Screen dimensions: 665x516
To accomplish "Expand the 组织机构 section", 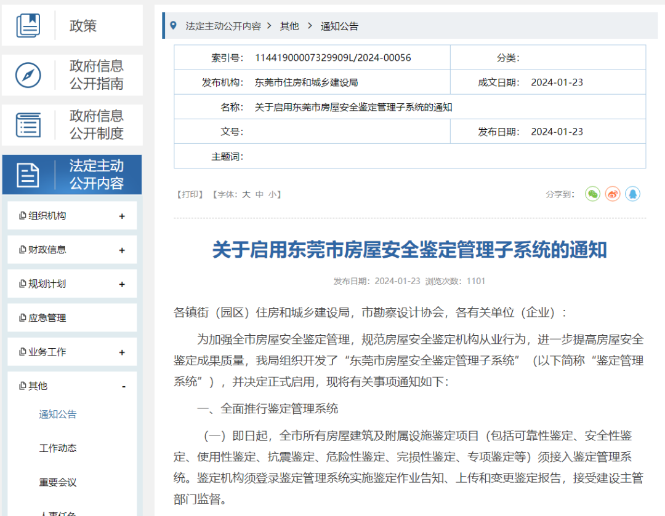I will (x=122, y=216).
